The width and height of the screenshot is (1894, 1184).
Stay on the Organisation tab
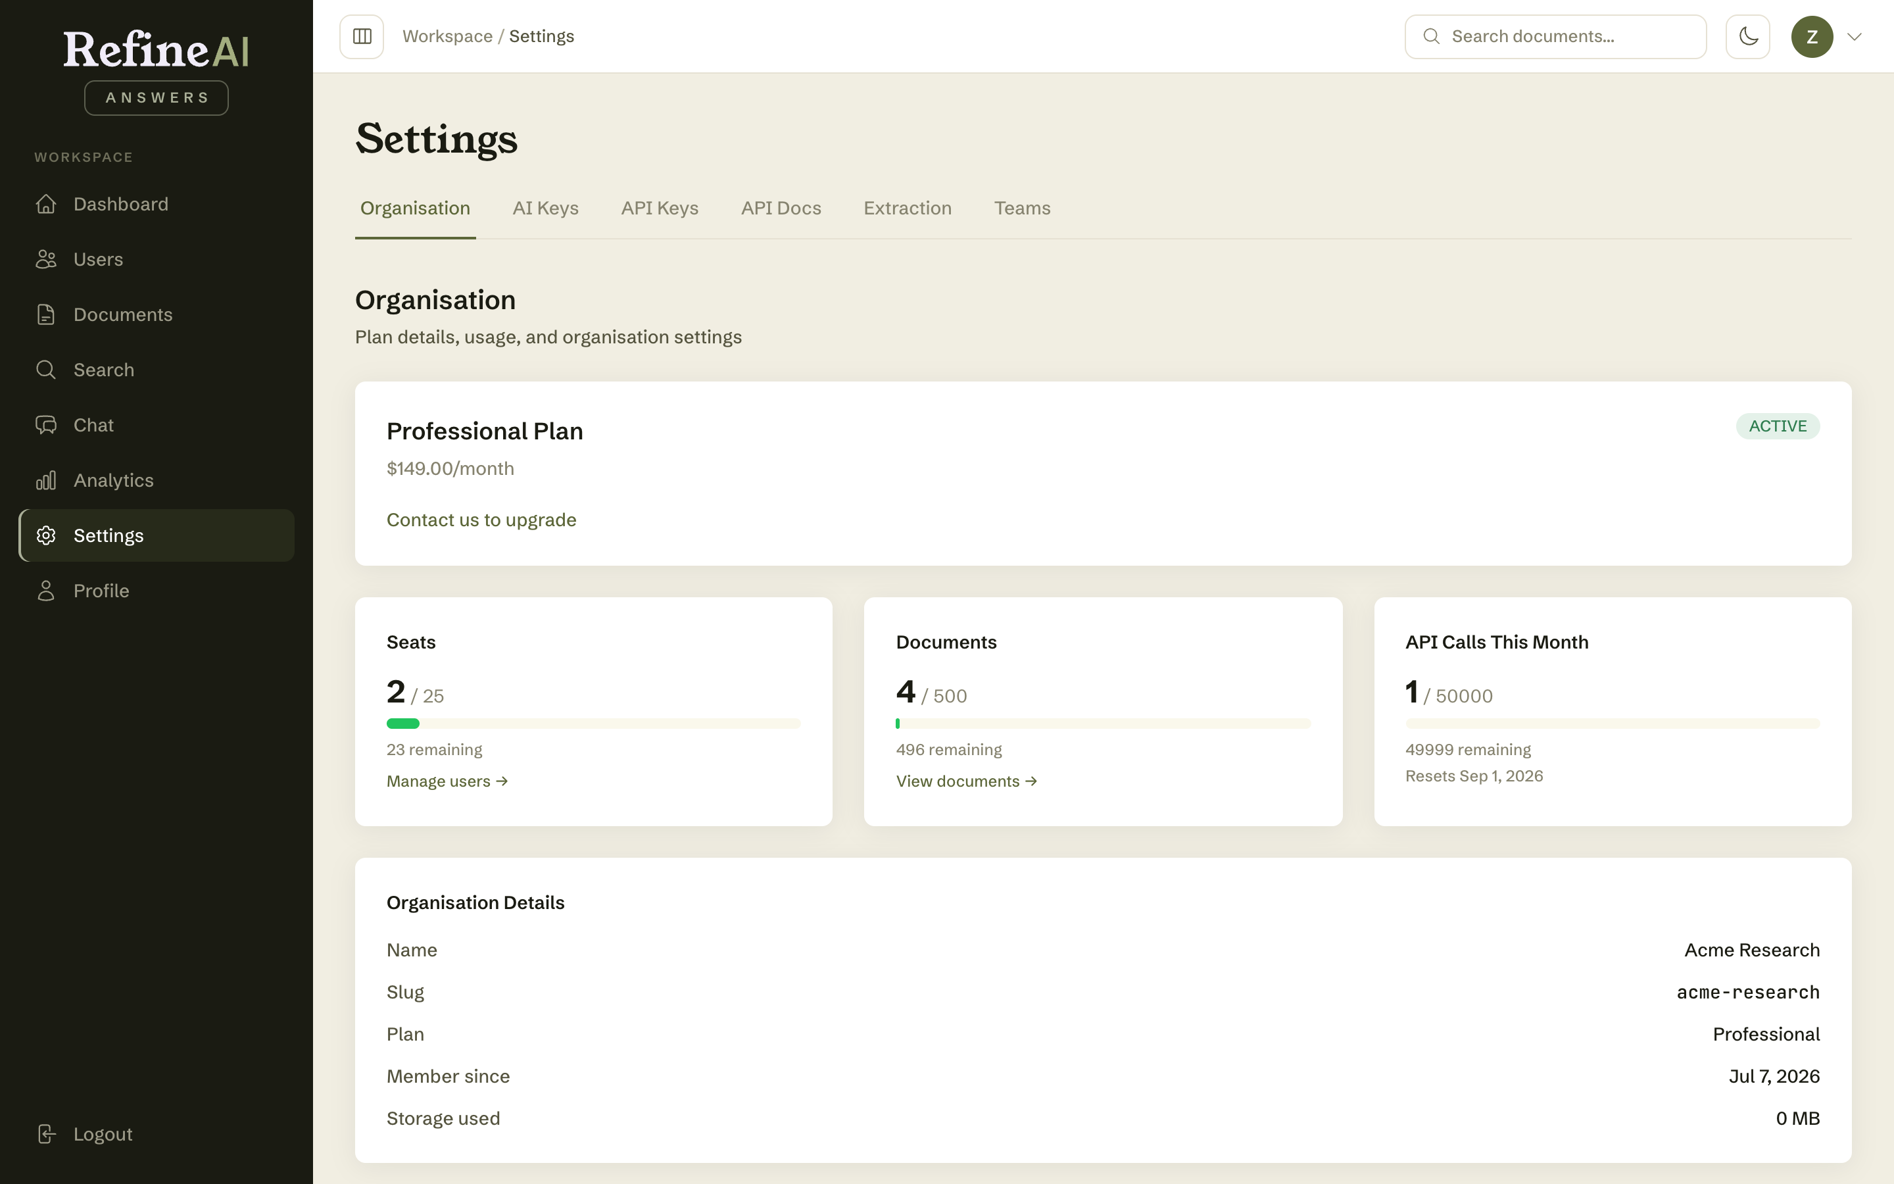coord(416,209)
